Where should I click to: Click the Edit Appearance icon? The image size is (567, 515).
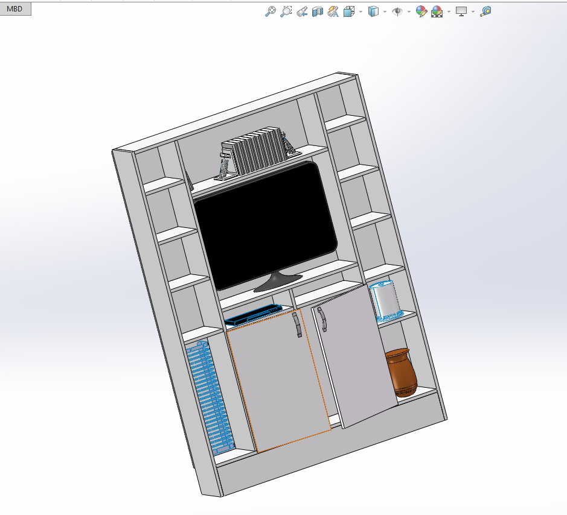pyautogui.click(x=421, y=11)
